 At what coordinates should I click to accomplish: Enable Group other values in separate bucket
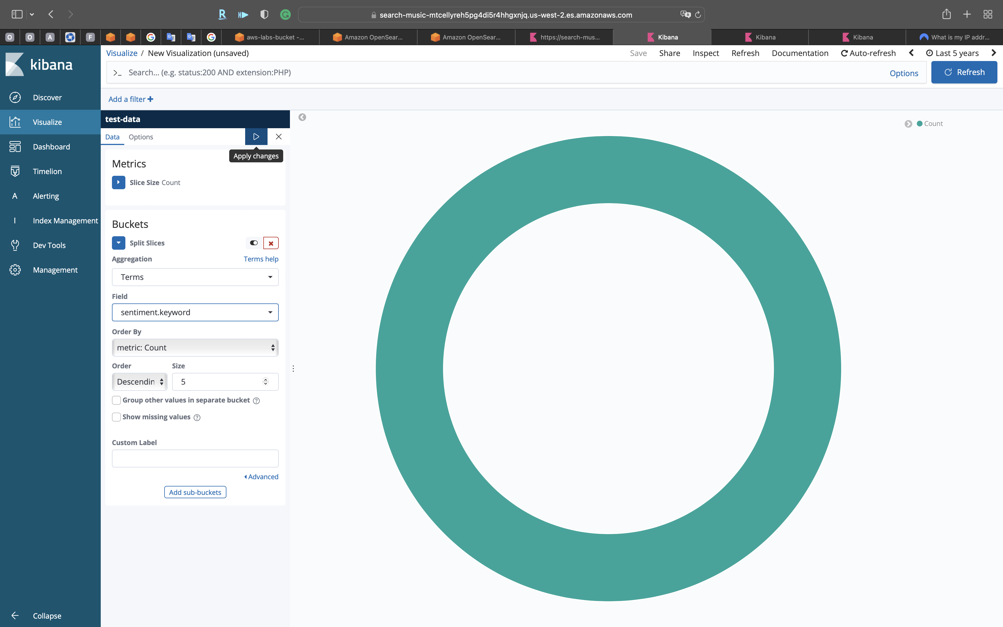116,400
